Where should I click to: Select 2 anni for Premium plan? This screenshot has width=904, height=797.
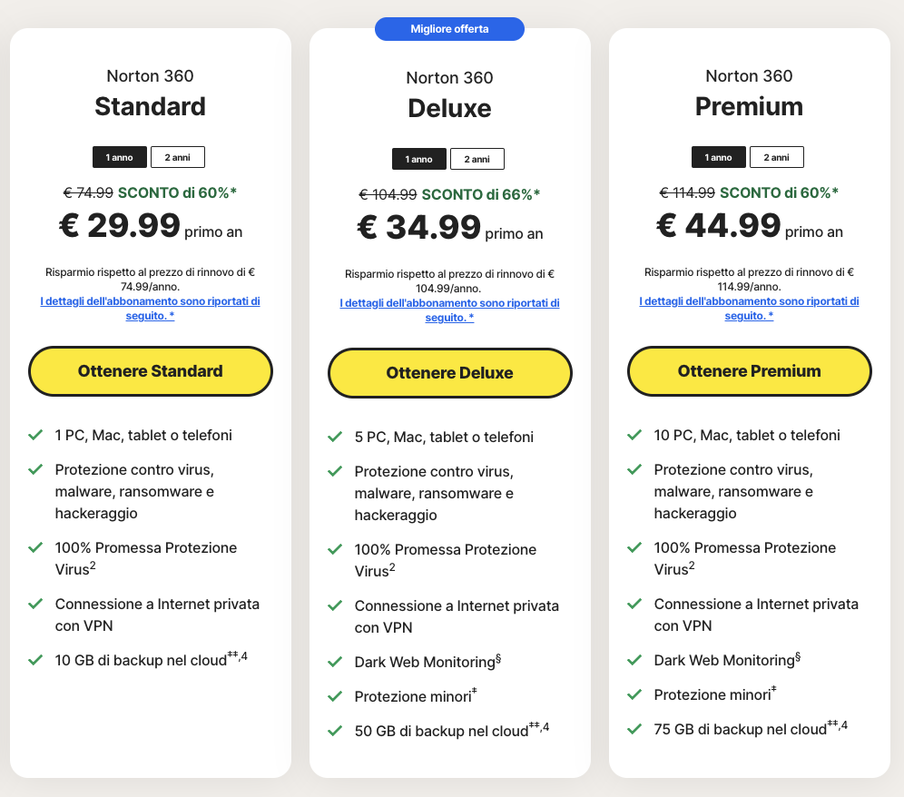click(x=776, y=157)
